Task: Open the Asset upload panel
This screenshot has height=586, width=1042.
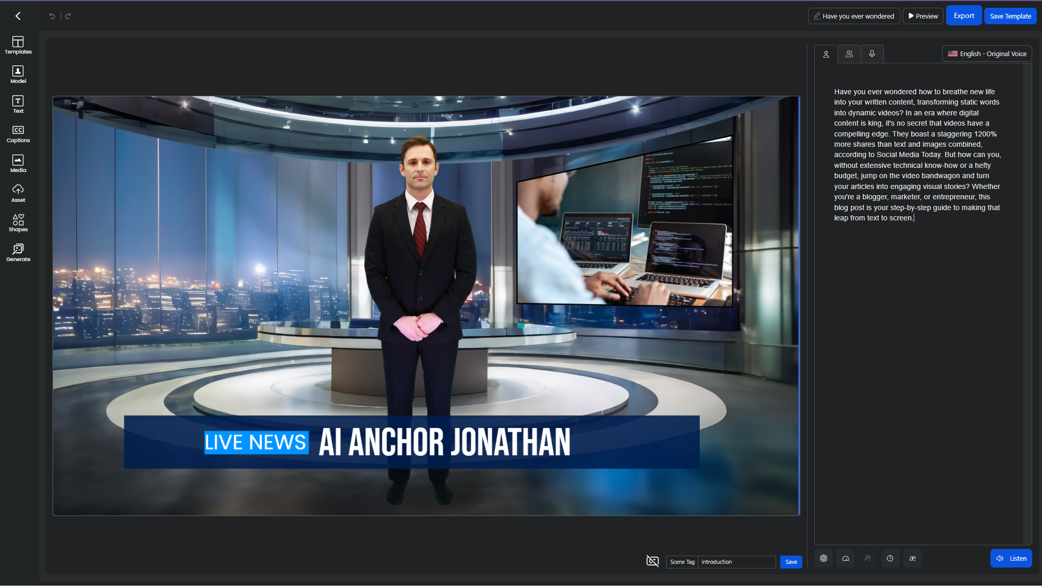Action: pyautogui.click(x=18, y=193)
